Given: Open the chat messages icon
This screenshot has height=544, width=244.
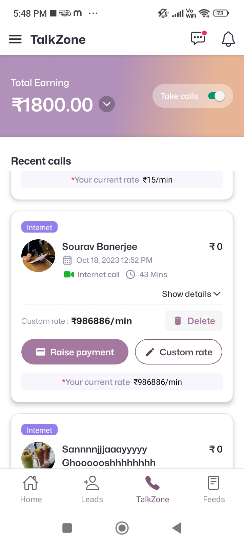Looking at the screenshot, I should [x=198, y=38].
